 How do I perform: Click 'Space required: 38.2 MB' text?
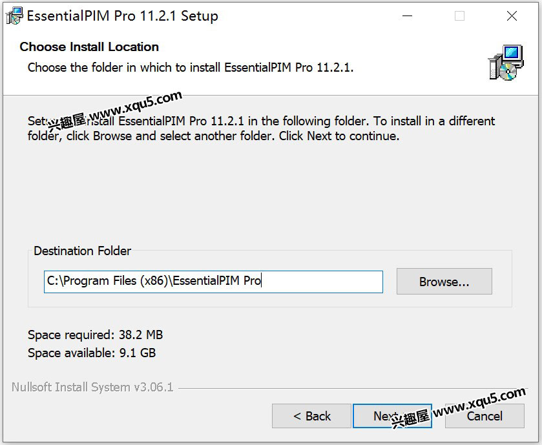pyautogui.click(x=95, y=335)
